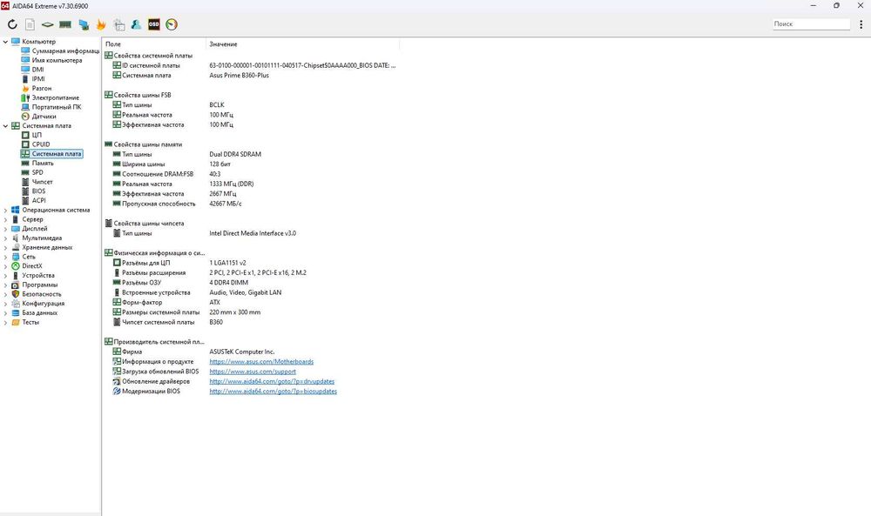Open the CPUID tree item

coord(41,144)
